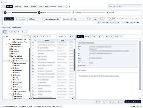Click the folder tree vertical scrollbar
Image resolution: width=143 pixels, height=108 pixels.
[29, 70]
